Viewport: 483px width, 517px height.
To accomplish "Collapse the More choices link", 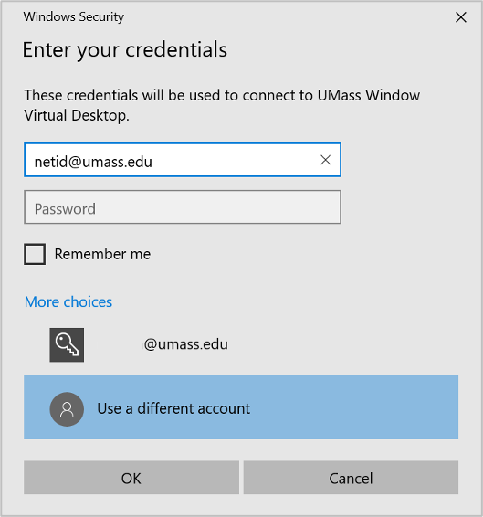I will (68, 302).
